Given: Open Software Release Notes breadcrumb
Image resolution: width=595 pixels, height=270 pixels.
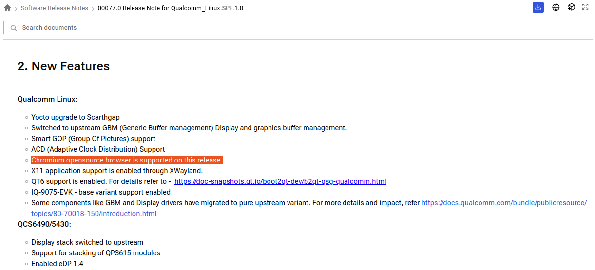Looking at the screenshot, I should pyautogui.click(x=55, y=8).
